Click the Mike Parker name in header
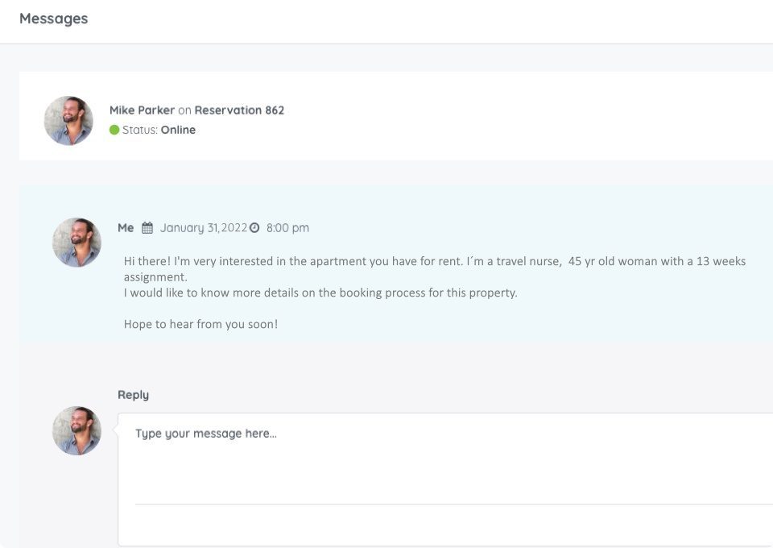Image resolution: width=773 pixels, height=548 pixels. tap(142, 110)
